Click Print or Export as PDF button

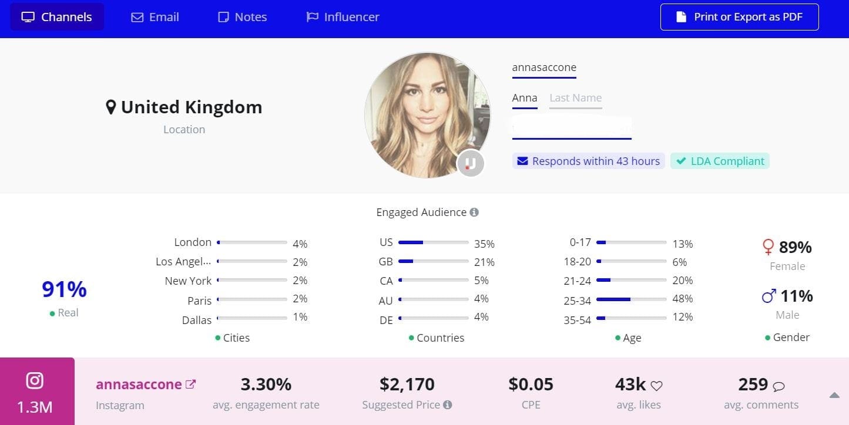point(739,17)
